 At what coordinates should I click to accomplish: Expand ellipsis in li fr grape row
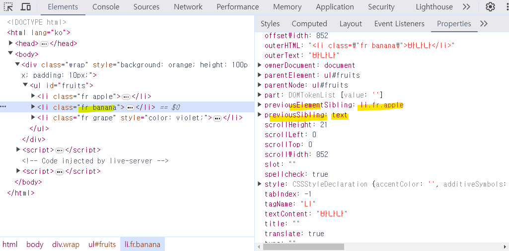218,118
